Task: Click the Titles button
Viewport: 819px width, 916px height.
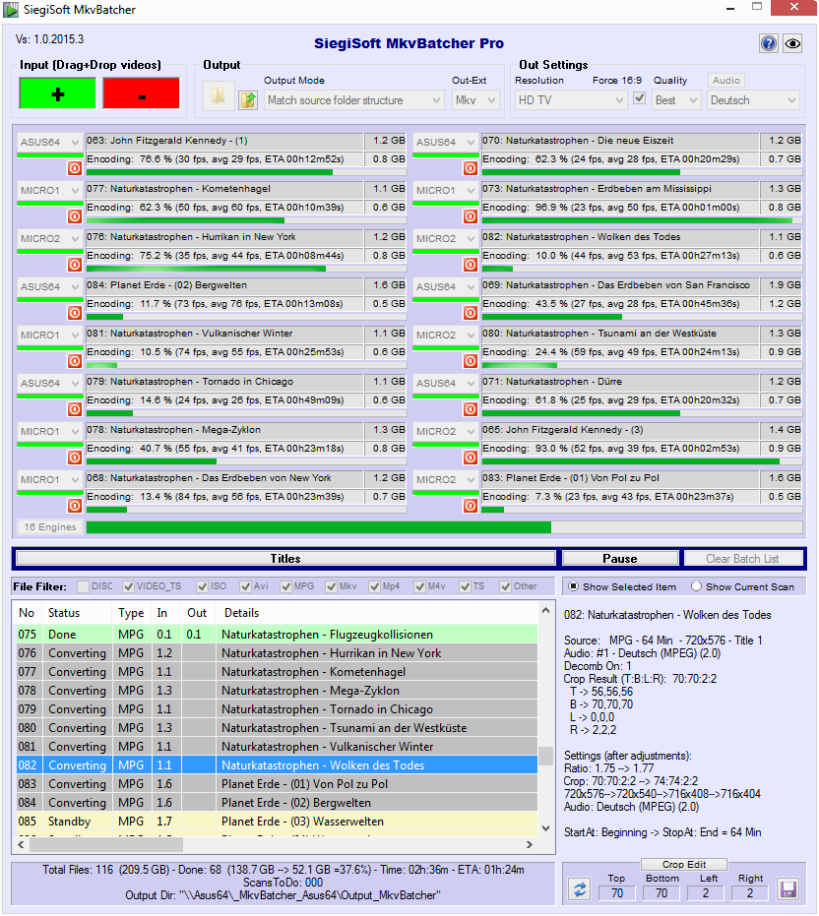Action: (x=285, y=559)
